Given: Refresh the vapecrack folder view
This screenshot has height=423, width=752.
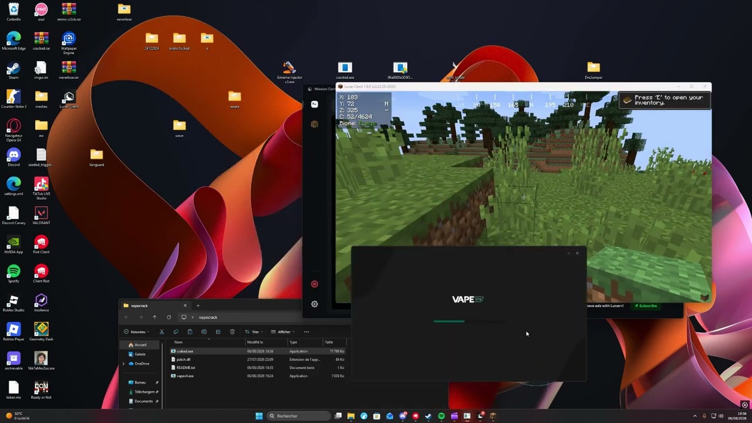Looking at the screenshot, I should 169,317.
